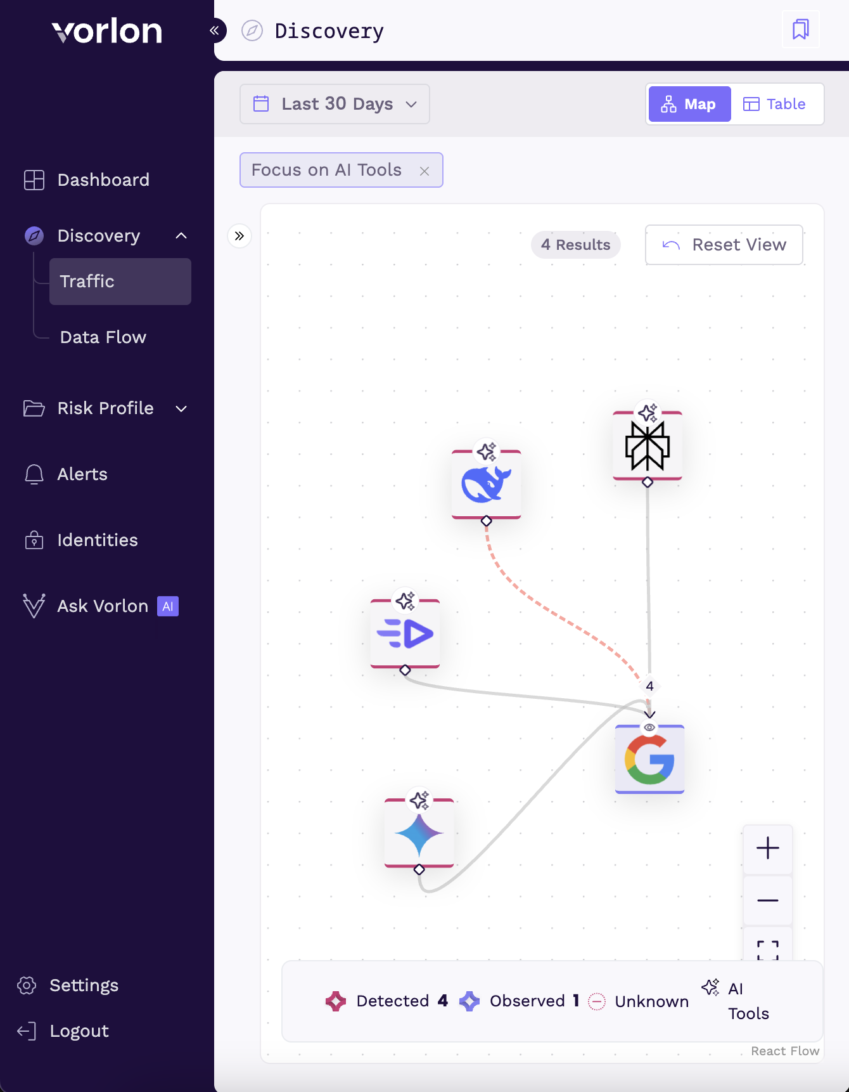Click the Discovery compass icon in header
Viewport: 849px width, 1092px height.
pyautogui.click(x=252, y=30)
